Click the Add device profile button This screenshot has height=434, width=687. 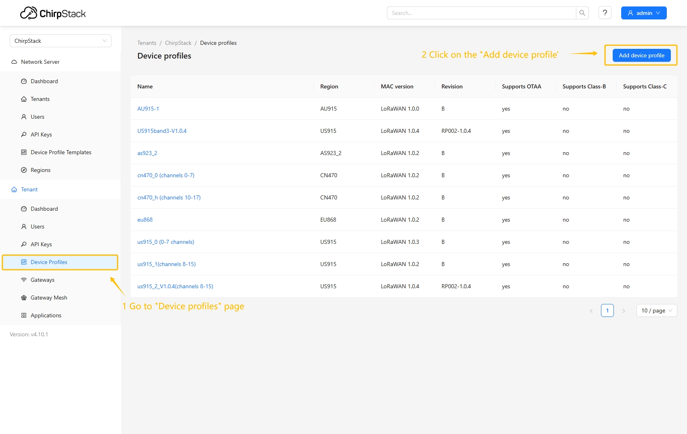click(641, 55)
